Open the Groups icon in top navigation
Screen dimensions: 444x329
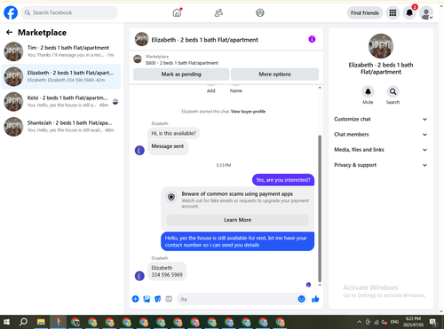pyautogui.click(x=260, y=12)
